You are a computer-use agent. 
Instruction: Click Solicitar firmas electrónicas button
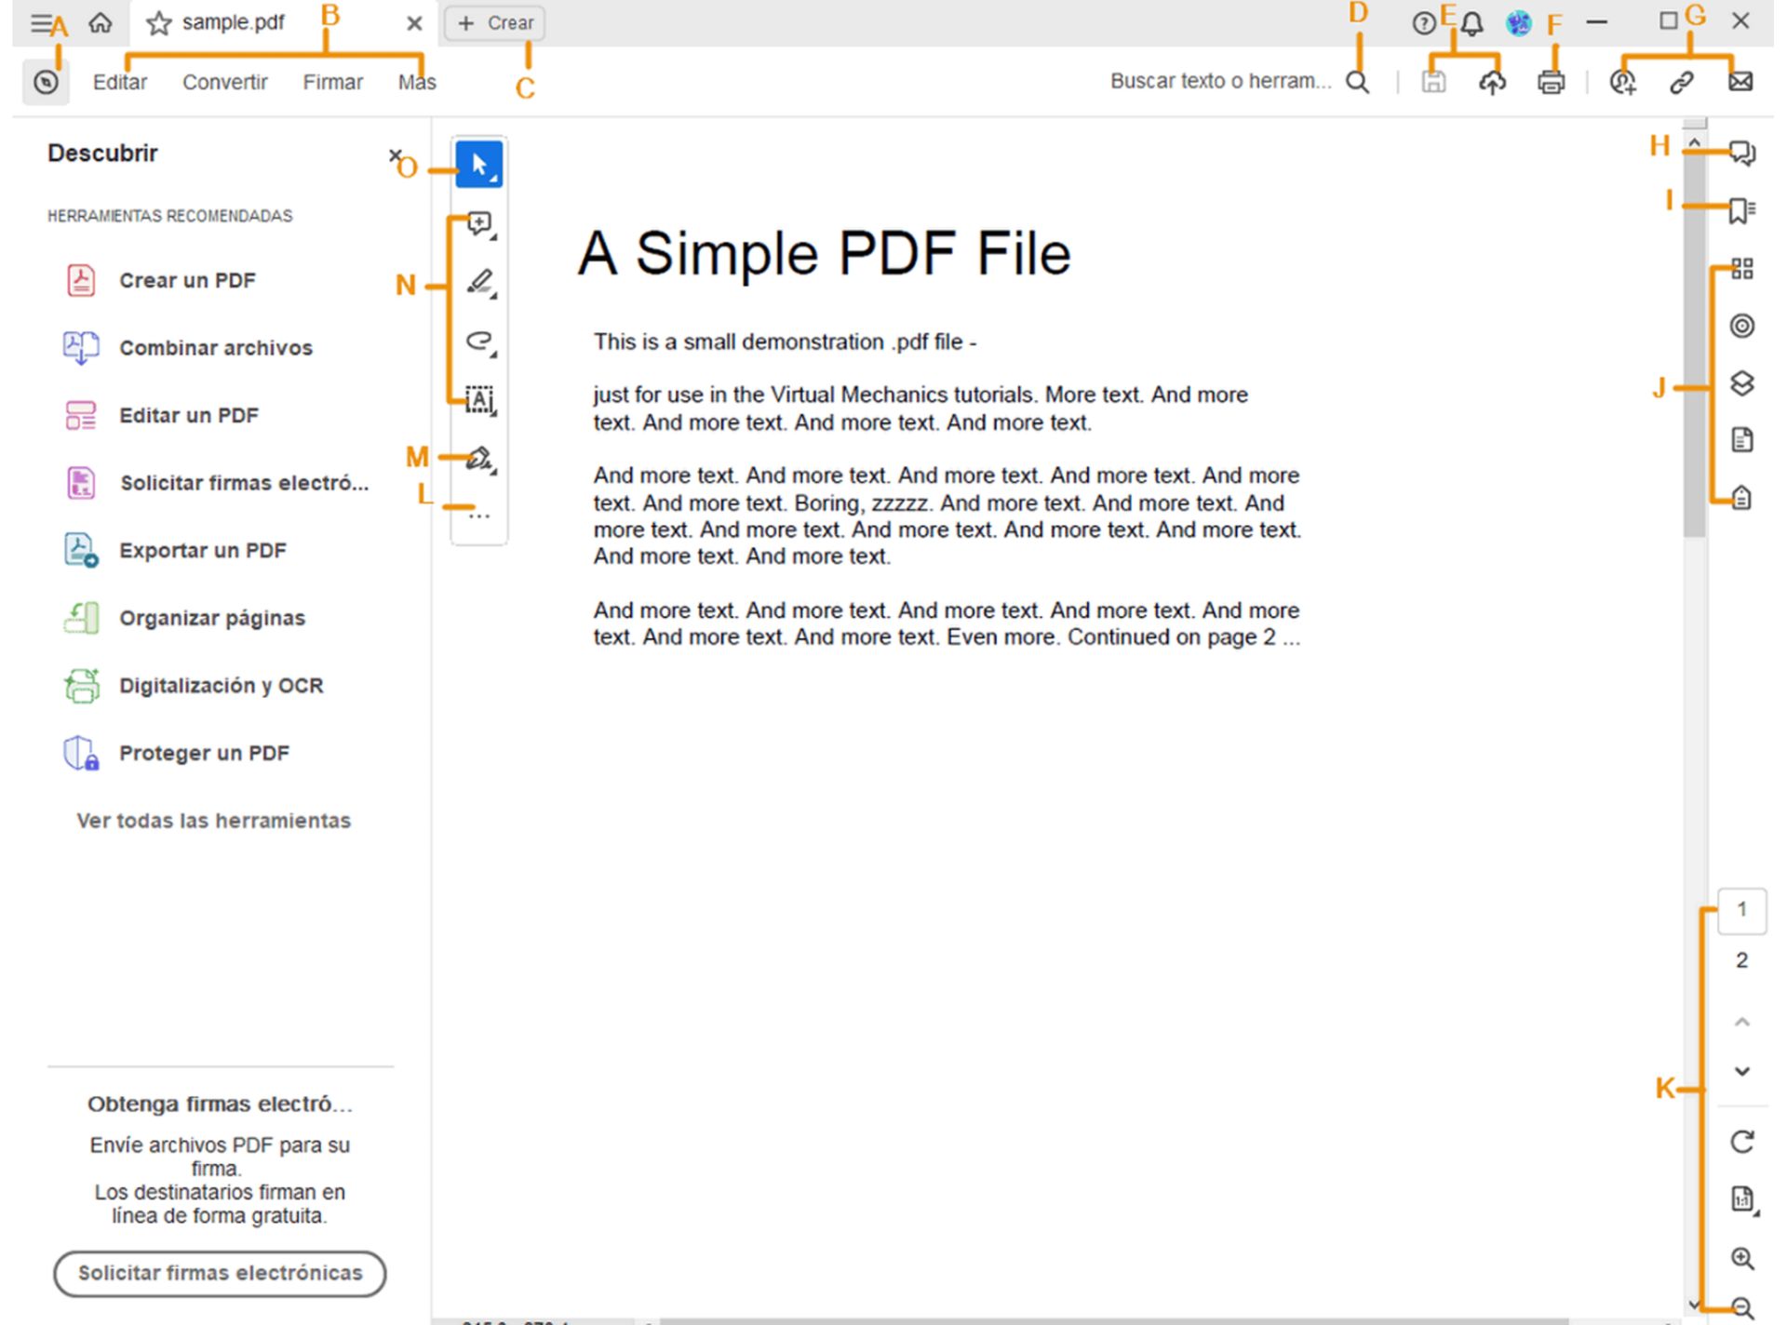click(220, 1273)
